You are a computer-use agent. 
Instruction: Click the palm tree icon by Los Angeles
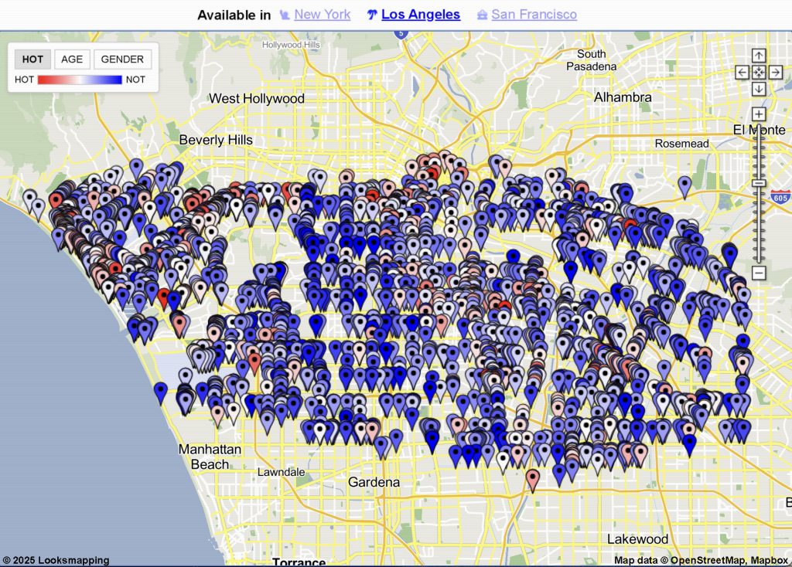tap(372, 15)
